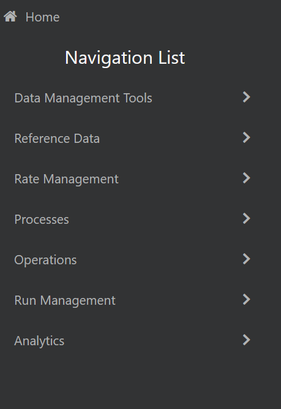Expand the Reference Data chevron arrow
The image size is (281, 409).
246,137
